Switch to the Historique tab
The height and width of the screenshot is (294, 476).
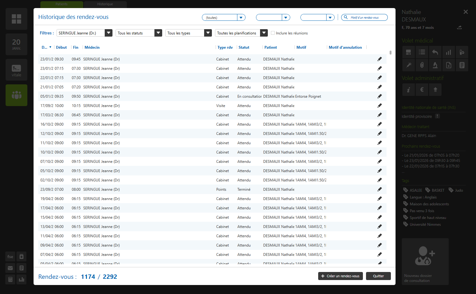105,4
